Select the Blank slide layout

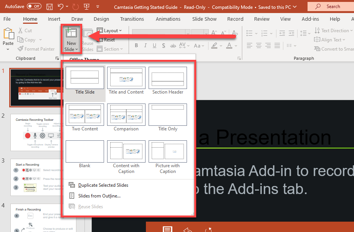(84, 151)
